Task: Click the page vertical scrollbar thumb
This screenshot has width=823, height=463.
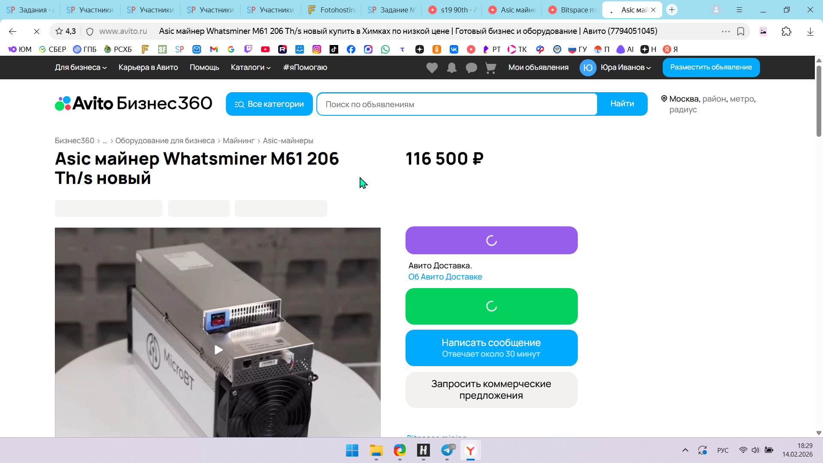Action: (x=819, y=101)
